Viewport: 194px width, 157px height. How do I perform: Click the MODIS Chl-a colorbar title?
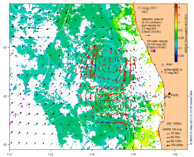click(186, 33)
